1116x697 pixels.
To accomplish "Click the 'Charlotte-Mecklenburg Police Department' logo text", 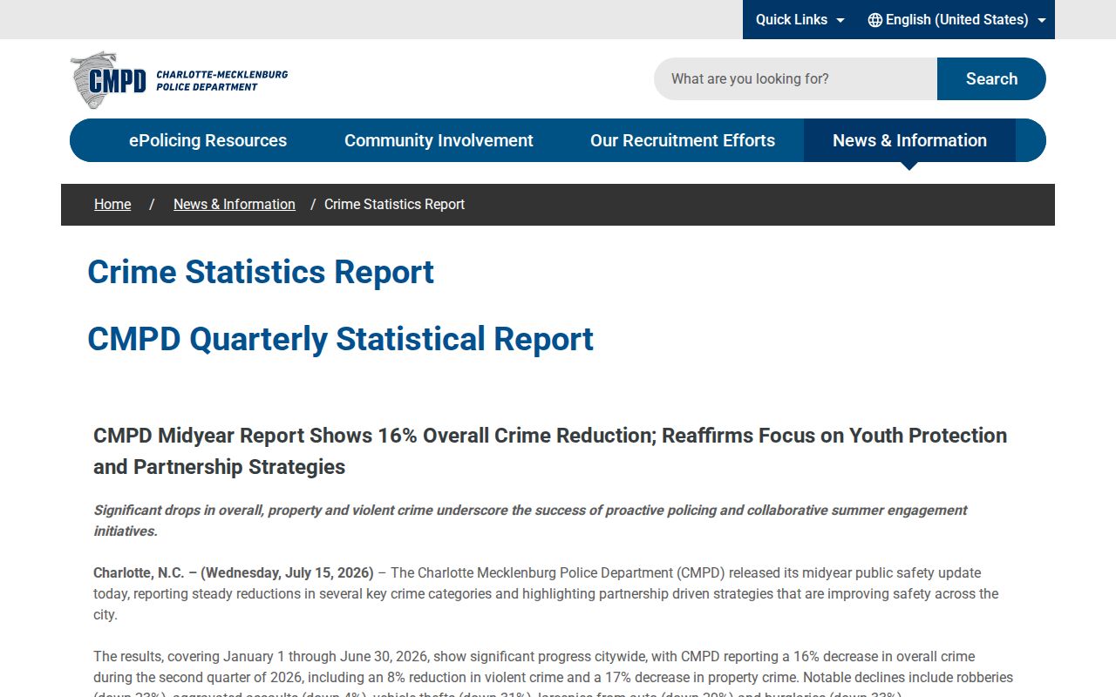I will pyautogui.click(x=221, y=80).
